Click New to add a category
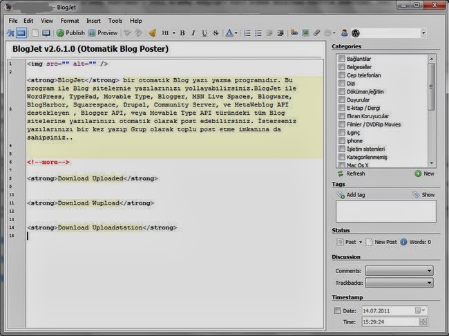 click(424, 174)
